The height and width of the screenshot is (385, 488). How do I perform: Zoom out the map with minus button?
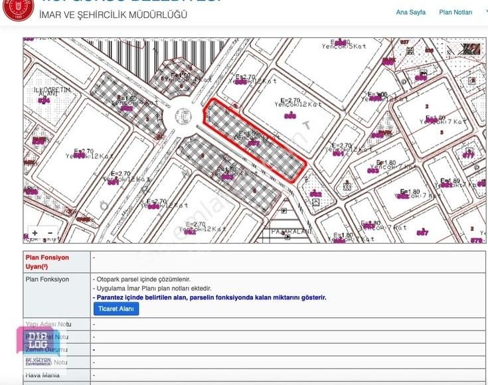(x=50, y=233)
